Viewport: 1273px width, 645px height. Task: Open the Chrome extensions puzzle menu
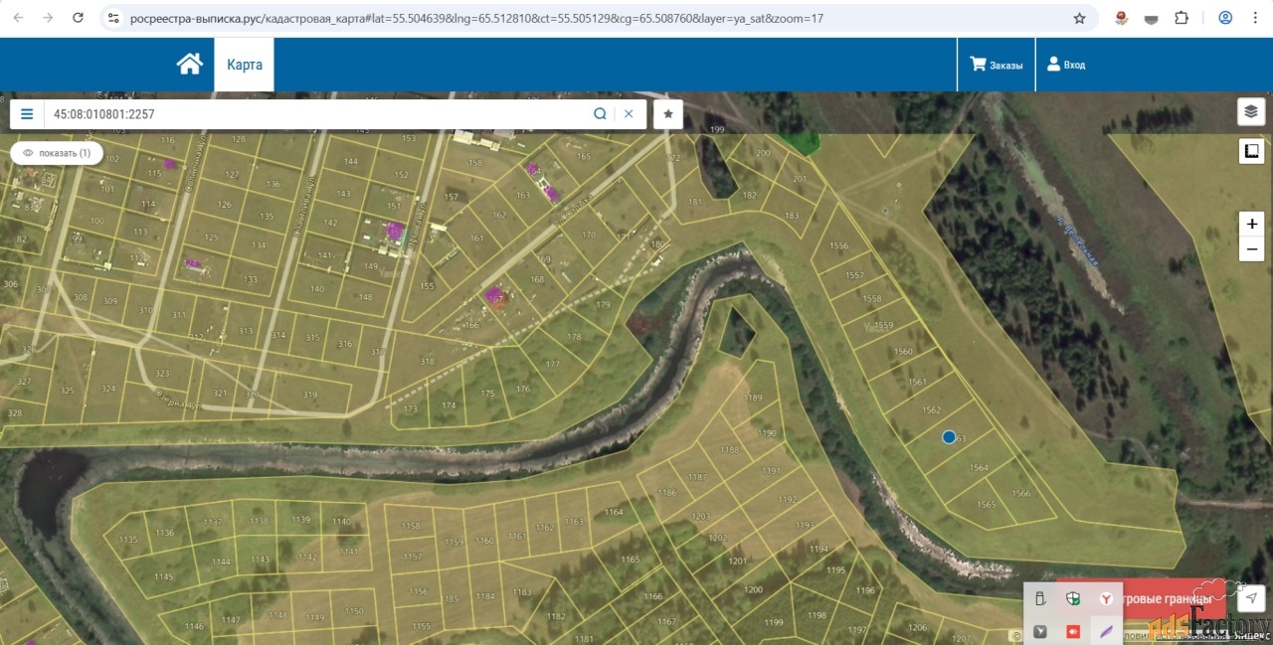tap(1182, 18)
